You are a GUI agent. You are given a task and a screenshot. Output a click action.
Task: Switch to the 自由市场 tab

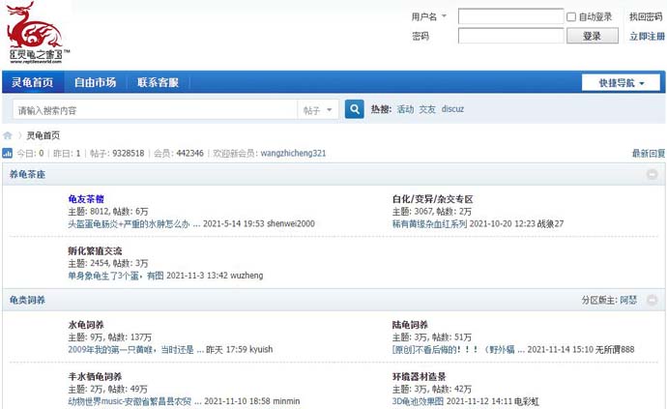point(95,83)
